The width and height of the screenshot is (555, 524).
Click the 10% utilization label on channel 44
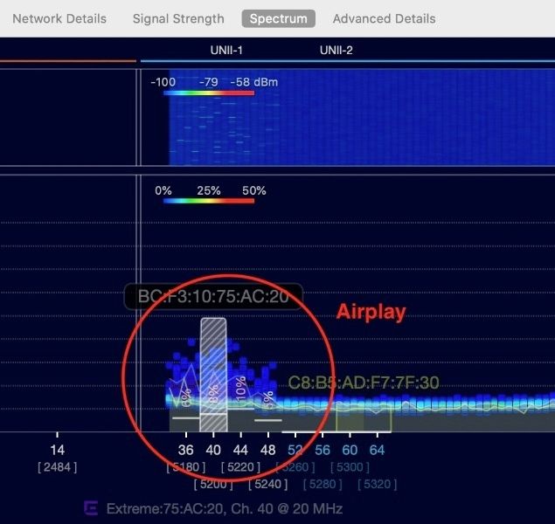(240, 389)
